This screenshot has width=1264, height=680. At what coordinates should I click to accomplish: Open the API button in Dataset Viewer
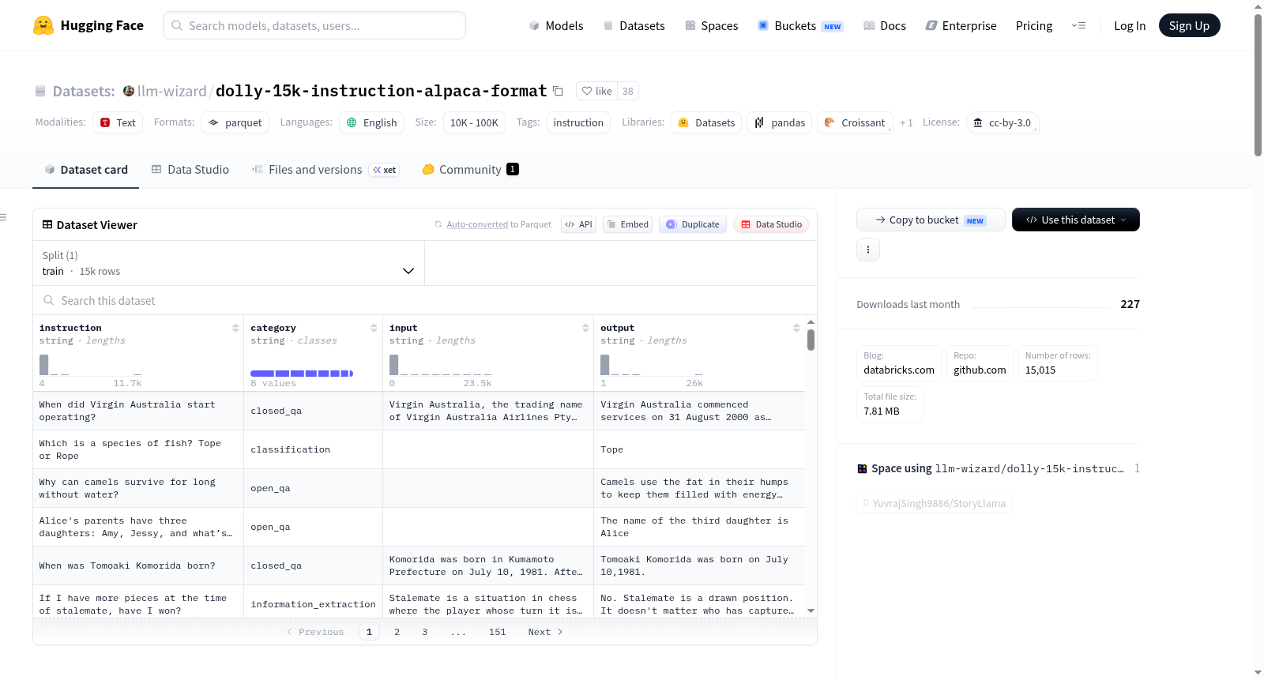click(578, 224)
